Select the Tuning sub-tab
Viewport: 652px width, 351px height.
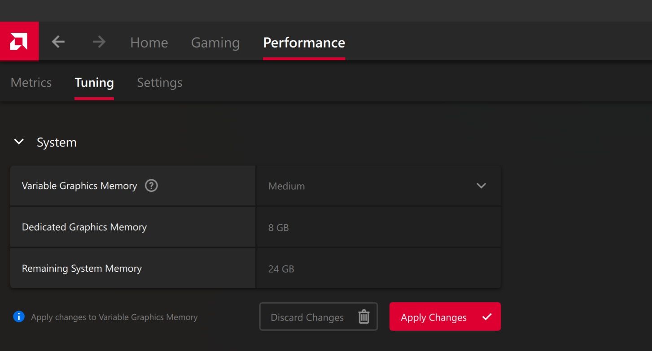(x=94, y=82)
